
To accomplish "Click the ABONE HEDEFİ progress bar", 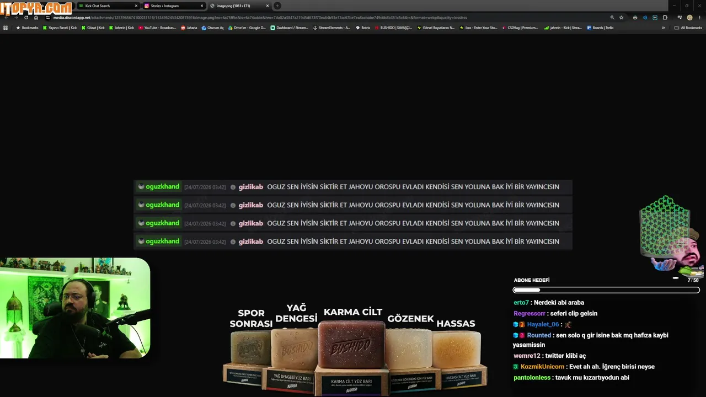I will (x=606, y=290).
